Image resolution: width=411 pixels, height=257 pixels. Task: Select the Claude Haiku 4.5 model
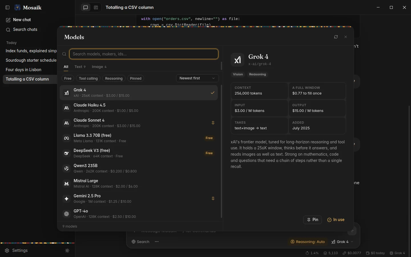139,108
